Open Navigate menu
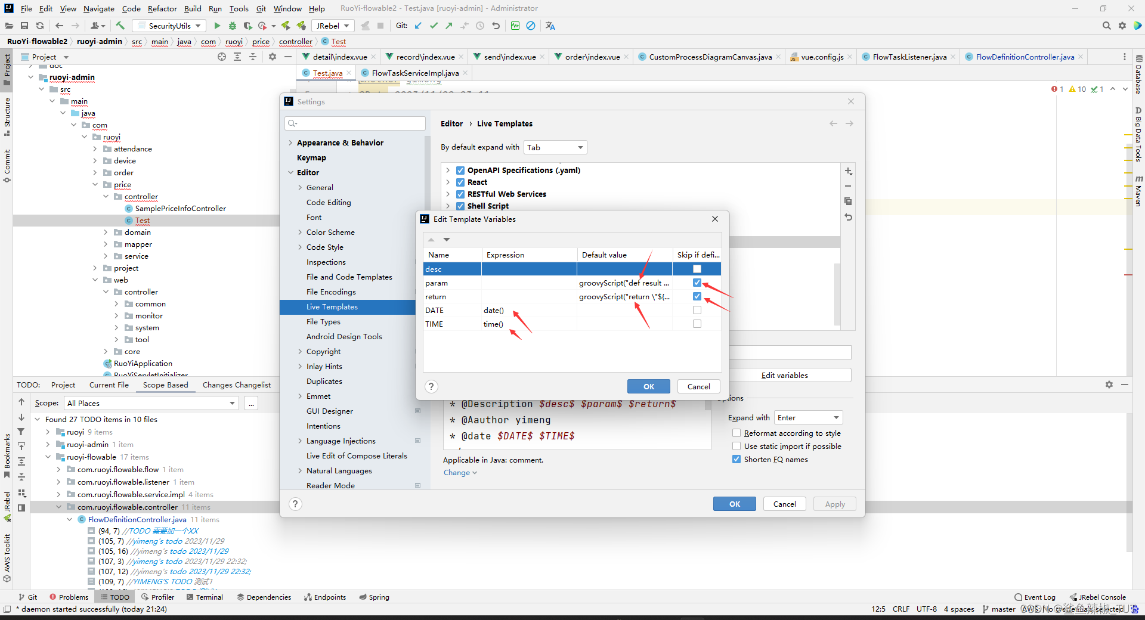The image size is (1145, 620). click(x=98, y=8)
